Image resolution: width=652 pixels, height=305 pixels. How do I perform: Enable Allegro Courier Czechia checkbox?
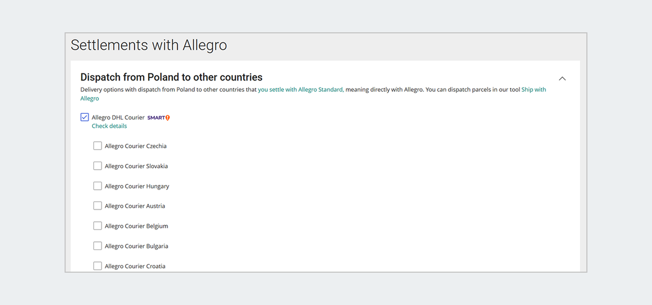click(98, 146)
